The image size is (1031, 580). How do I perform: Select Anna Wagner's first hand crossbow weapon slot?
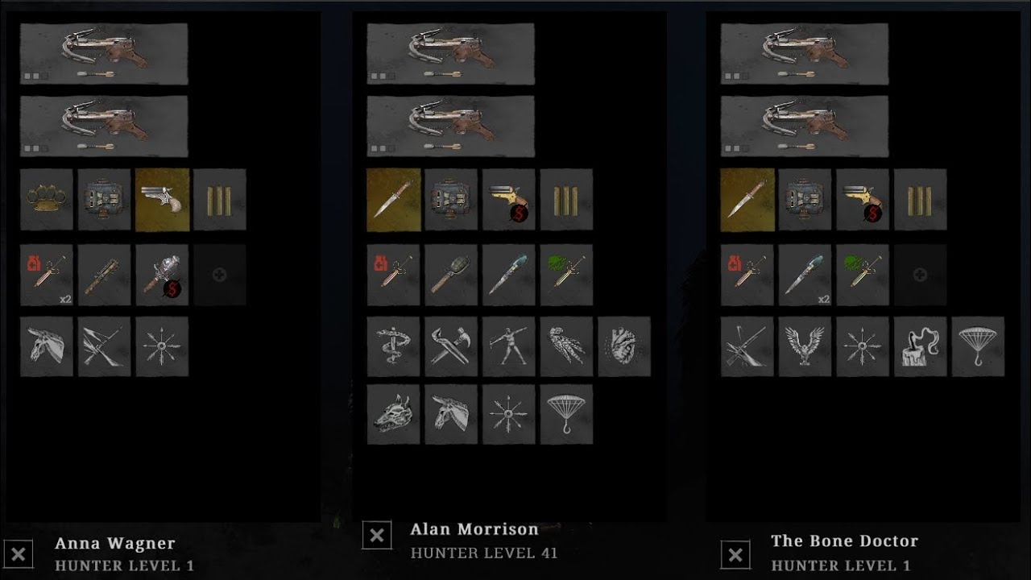point(104,54)
